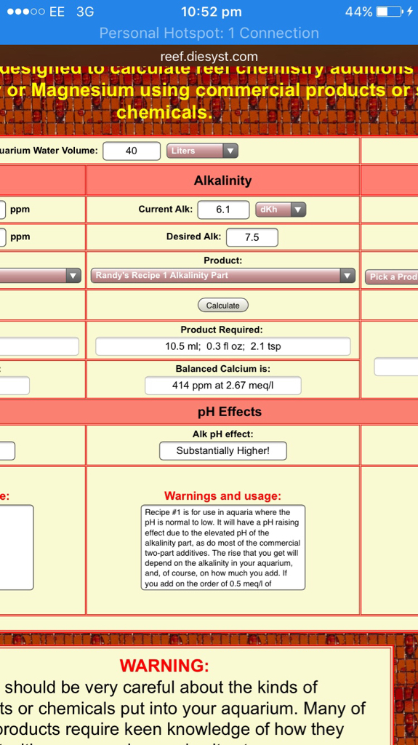418x745 pixels.
Task: Click the Alkalinity section header
Action: (x=222, y=180)
